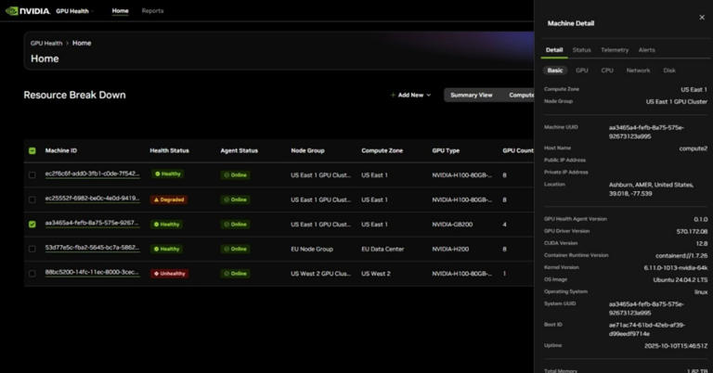Click the EU Node Group cell
Viewport: 713px width, 373px height.
pos(312,249)
